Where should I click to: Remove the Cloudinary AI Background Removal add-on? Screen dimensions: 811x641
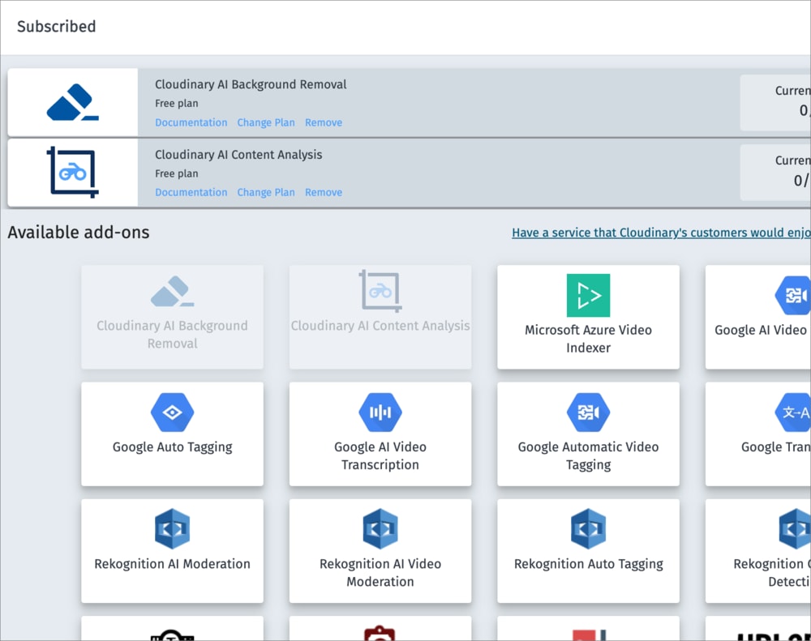point(324,122)
